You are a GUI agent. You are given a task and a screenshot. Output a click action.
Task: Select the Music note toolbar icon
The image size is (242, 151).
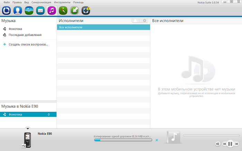coord(52,10)
